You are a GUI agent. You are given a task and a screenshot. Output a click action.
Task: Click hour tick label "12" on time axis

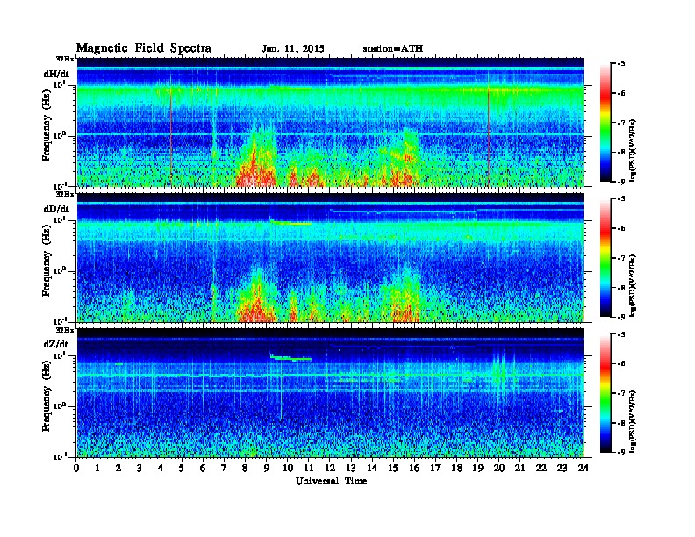pos(330,468)
